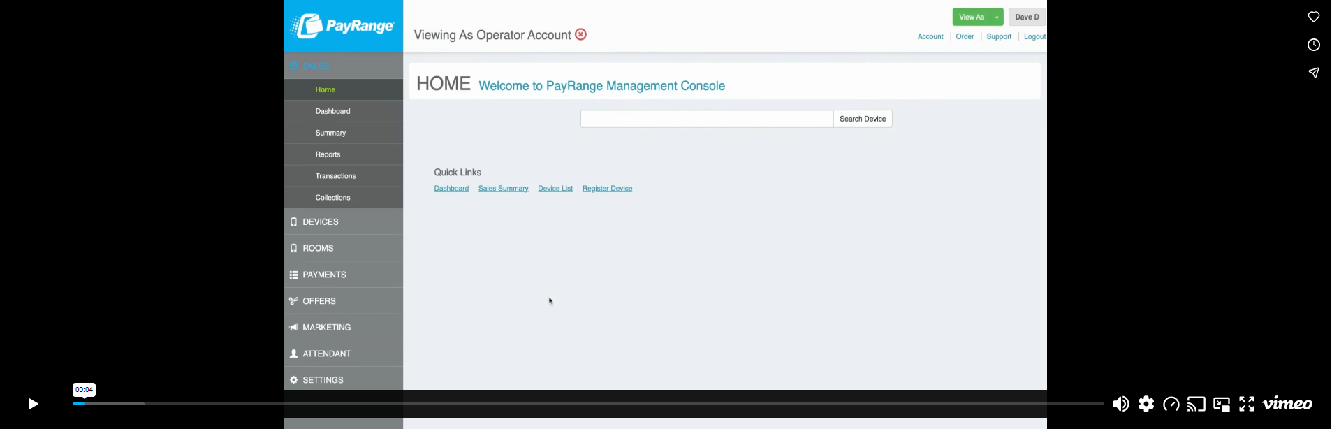The width and height of the screenshot is (1332, 429).
Task: Enter fullscreen mode
Action: 1247,404
